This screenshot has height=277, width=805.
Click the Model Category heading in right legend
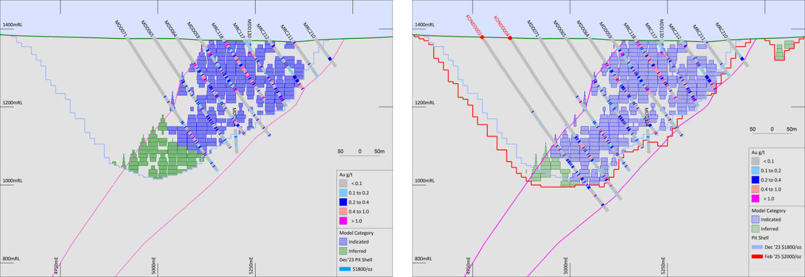(768, 211)
